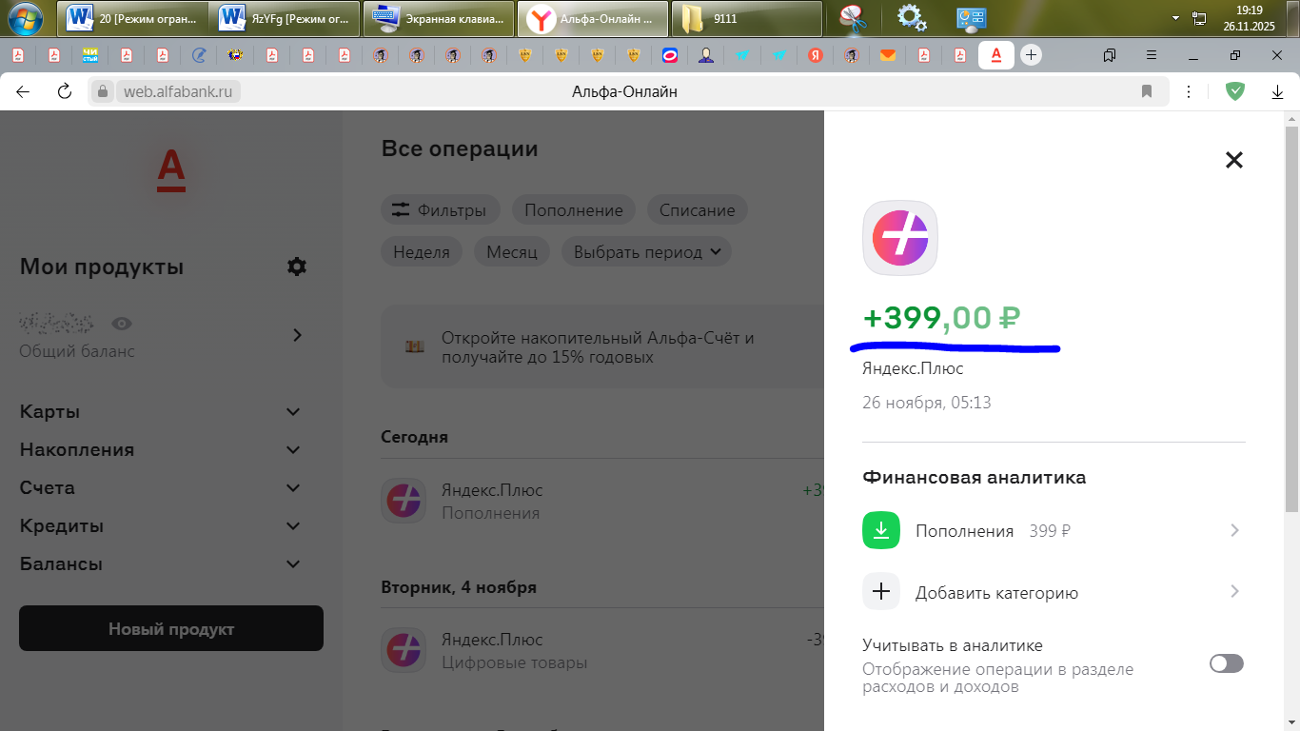The image size is (1300, 731).
Task: Expand the Карты section
Action: [x=293, y=412]
